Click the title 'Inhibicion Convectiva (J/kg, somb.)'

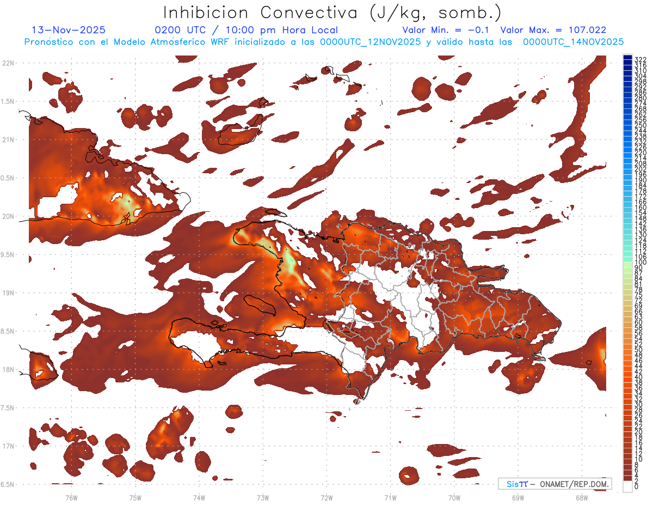(332, 13)
